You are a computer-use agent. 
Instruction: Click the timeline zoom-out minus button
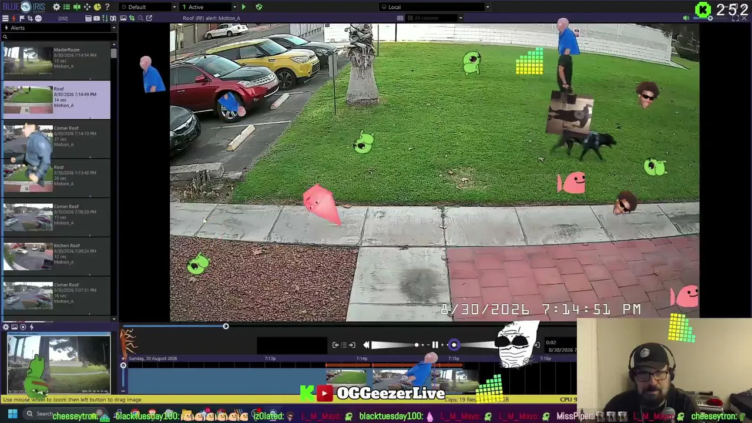[123, 392]
